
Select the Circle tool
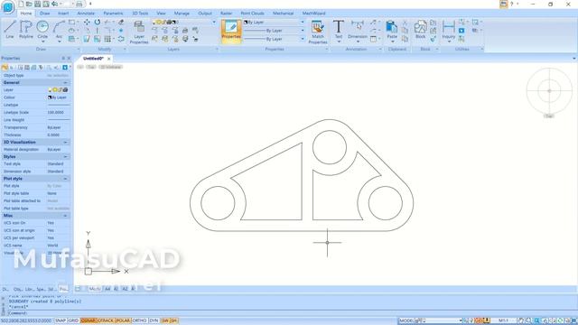pyautogui.click(x=42, y=29)
